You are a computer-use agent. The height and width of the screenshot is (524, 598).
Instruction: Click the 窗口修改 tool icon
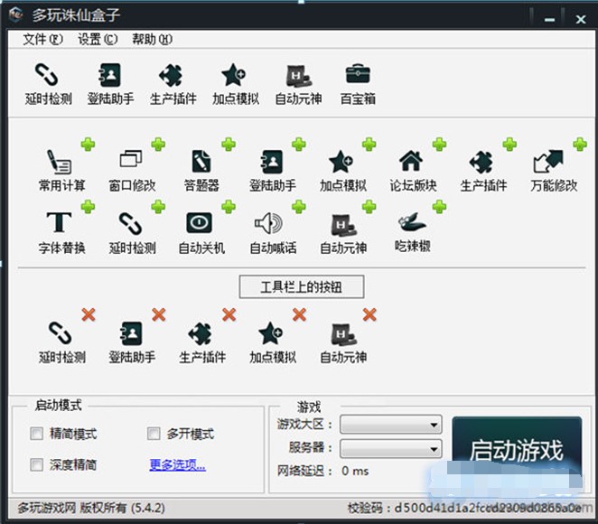click(131, 159)
